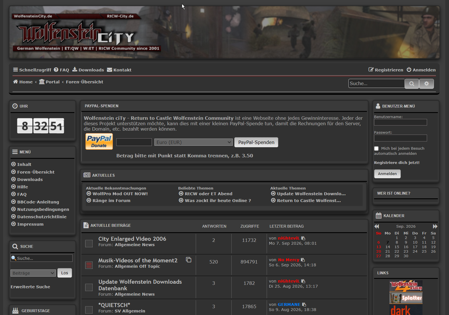Click topic status icon for Update Wolfenstein Downloads Datenbank
The image size is (449, 315).
(89, 287)
